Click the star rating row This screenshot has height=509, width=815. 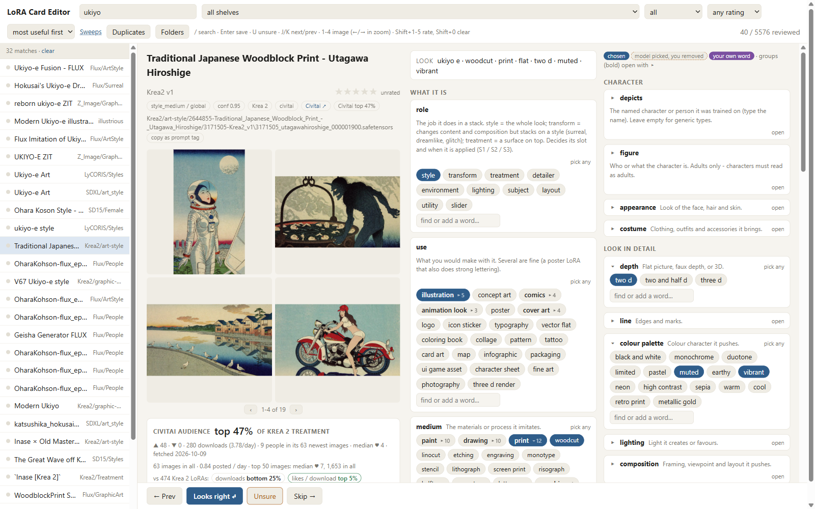tap(356, 92)
